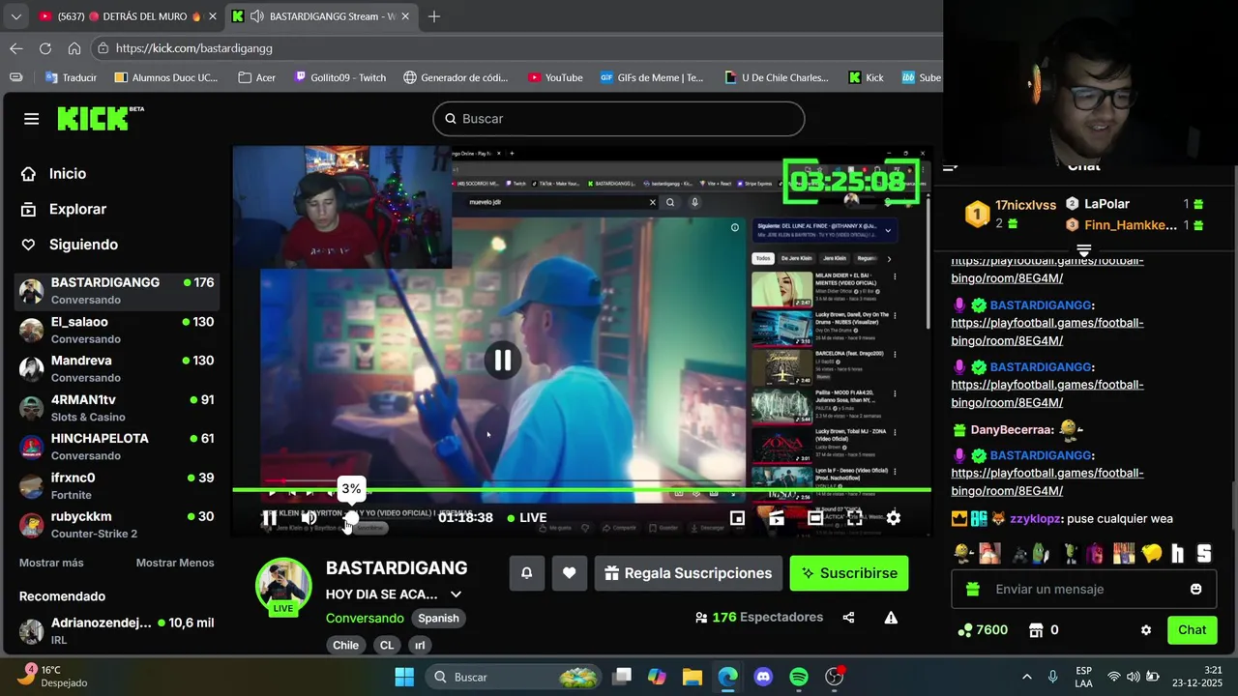This screenshot has width=1238, height=696.
Task: Click DanyBecerraa username in chat
Action: (x=1012, y=429)
